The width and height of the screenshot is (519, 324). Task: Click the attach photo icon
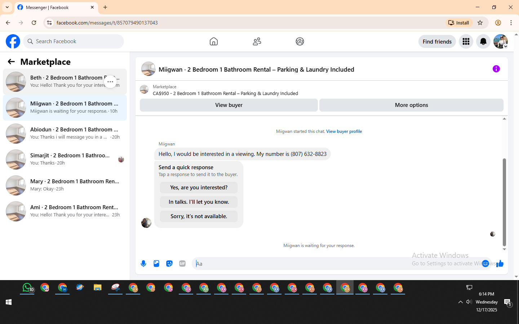coord(156,264)
